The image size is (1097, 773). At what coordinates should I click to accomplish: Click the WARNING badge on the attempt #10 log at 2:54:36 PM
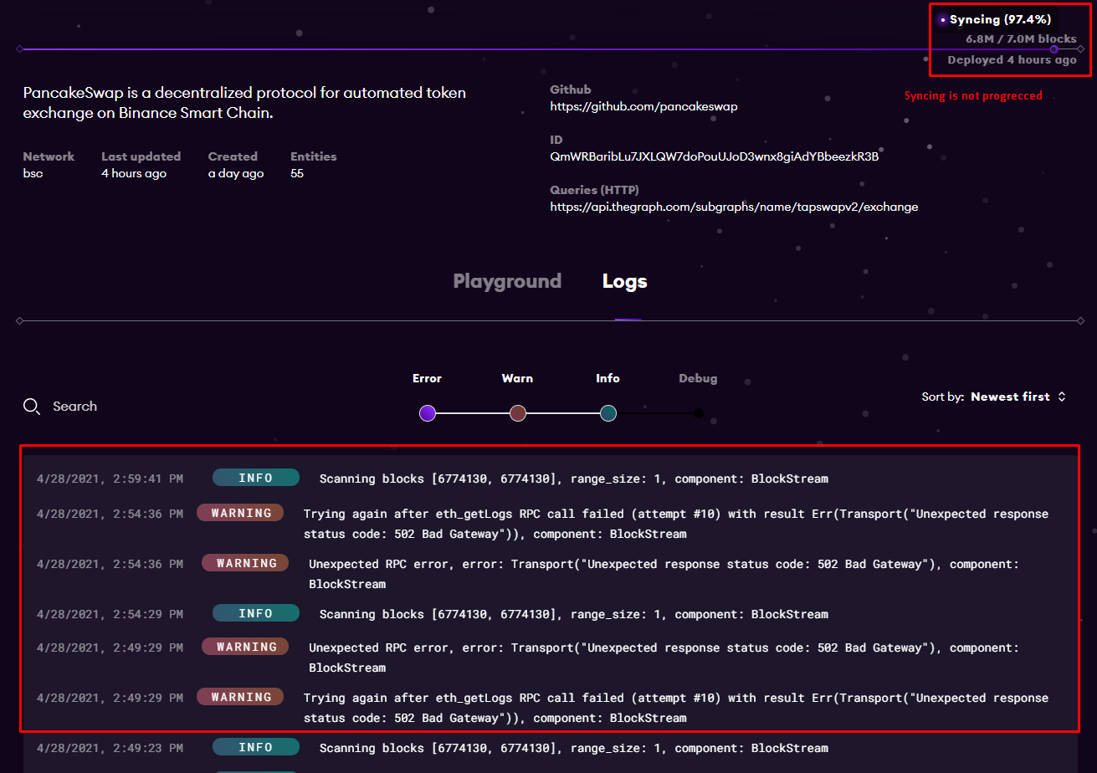240,513
